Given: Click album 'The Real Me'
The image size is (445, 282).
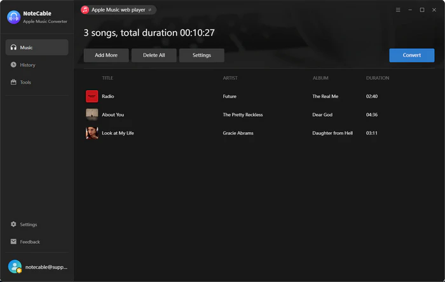Looking at the screenshot, I should coord(325,97).
